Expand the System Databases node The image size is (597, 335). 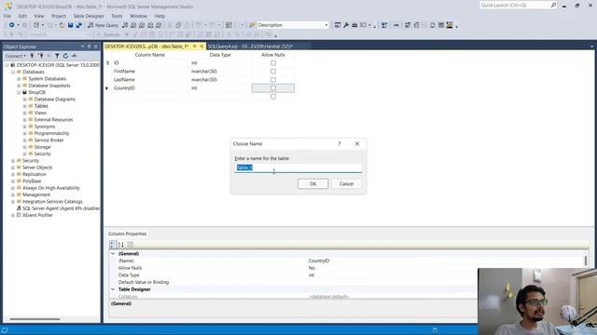[19, 78]
